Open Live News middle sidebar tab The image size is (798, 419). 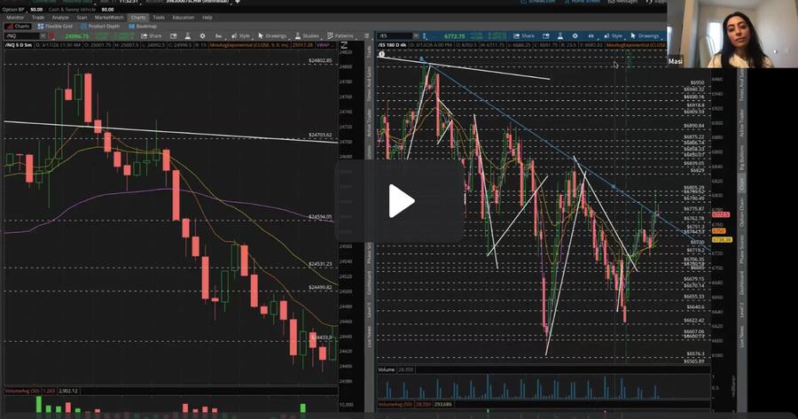(369, 336)
